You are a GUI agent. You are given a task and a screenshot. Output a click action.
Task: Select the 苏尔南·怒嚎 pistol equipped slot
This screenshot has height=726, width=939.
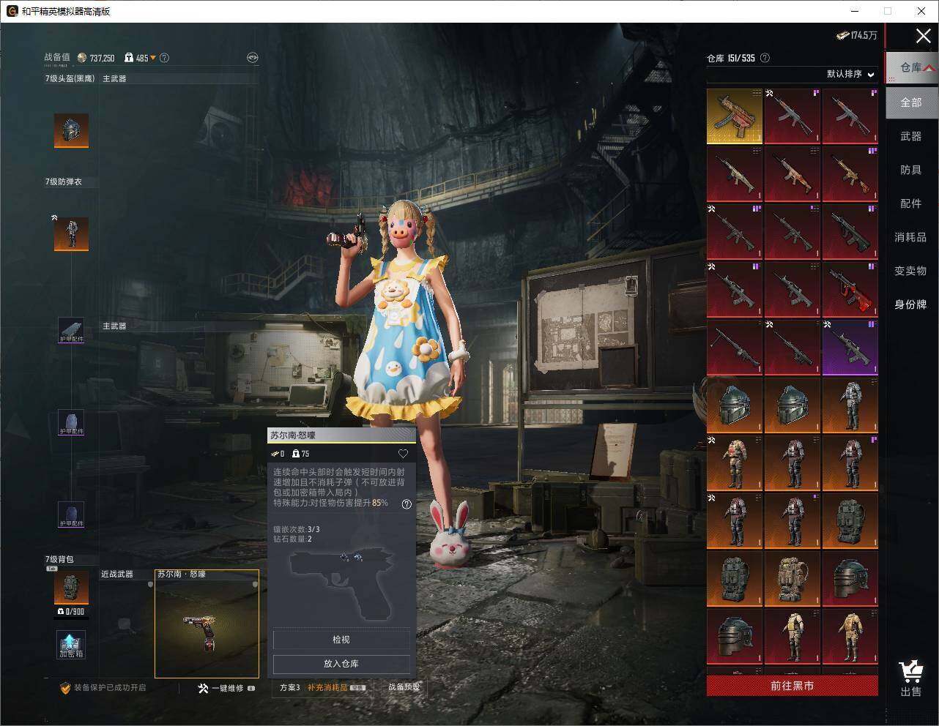pyautogui.click(x=207, y=624)
